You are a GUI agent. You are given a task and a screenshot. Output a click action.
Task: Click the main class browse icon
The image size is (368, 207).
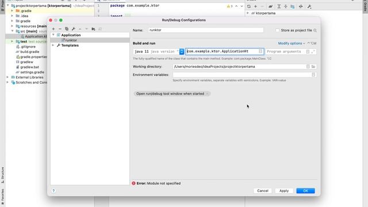point(260,51)
